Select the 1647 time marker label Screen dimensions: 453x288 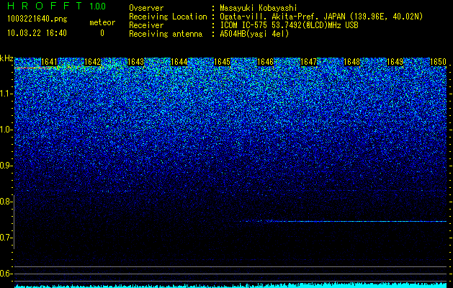(x=308, y=62)
